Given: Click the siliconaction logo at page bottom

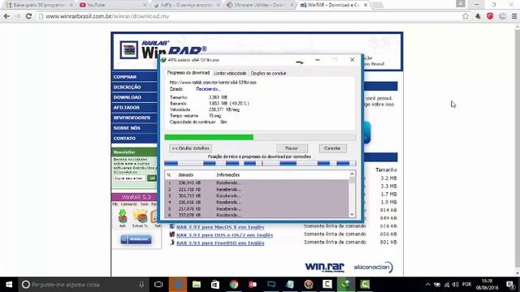Looking at the screenshot, I should [374, 267].
